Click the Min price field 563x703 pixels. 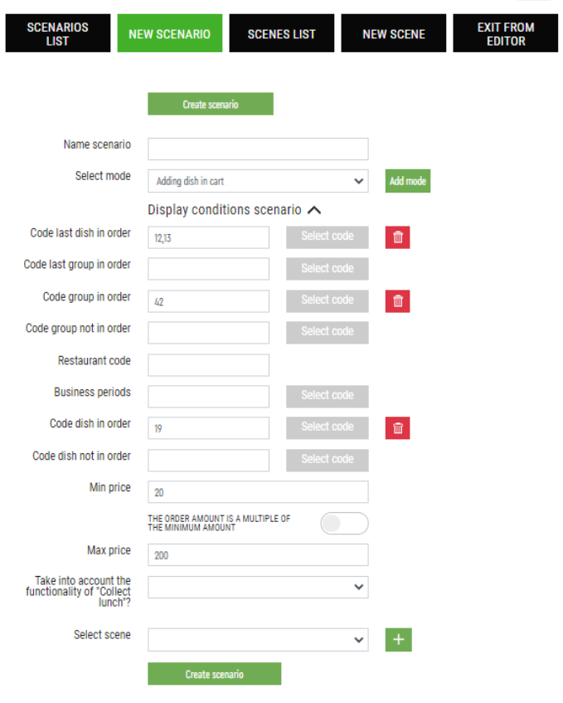pos(258,492)
